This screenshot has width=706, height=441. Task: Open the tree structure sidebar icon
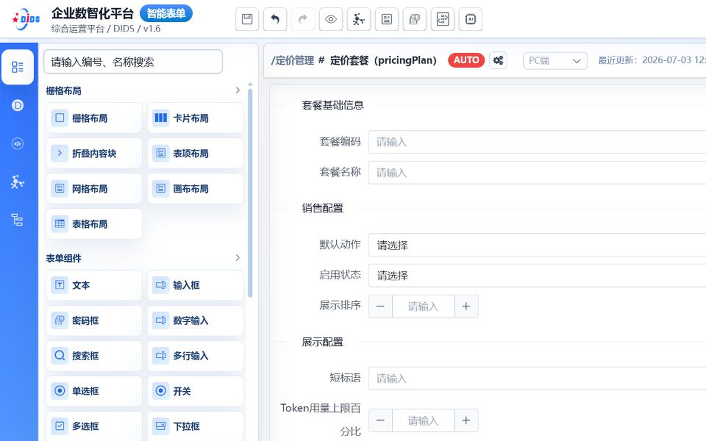[x=18, y=220]
